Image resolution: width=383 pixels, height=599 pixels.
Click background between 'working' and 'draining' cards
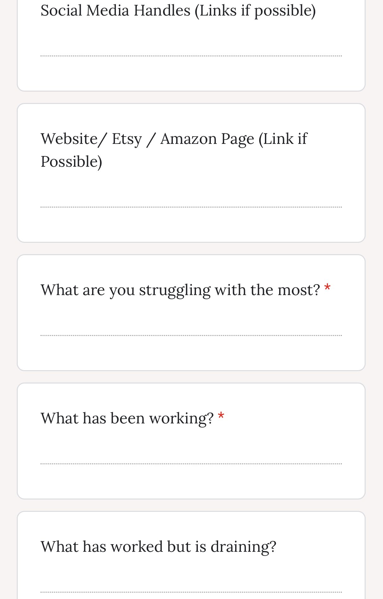pyautogui.click(x=191, y=505)
